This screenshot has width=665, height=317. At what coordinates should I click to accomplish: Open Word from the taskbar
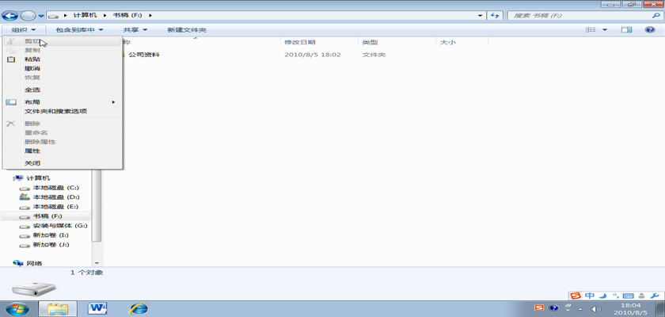coord(98,307)
